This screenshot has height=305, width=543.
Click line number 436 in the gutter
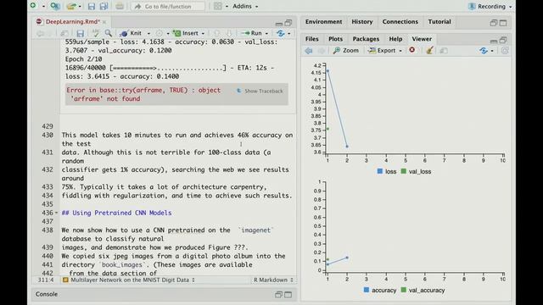48,213
